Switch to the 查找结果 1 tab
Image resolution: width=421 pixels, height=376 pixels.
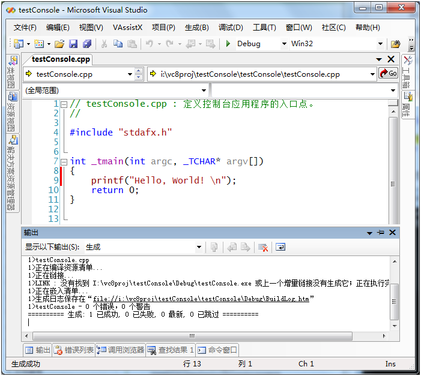(x=171, y=350)
